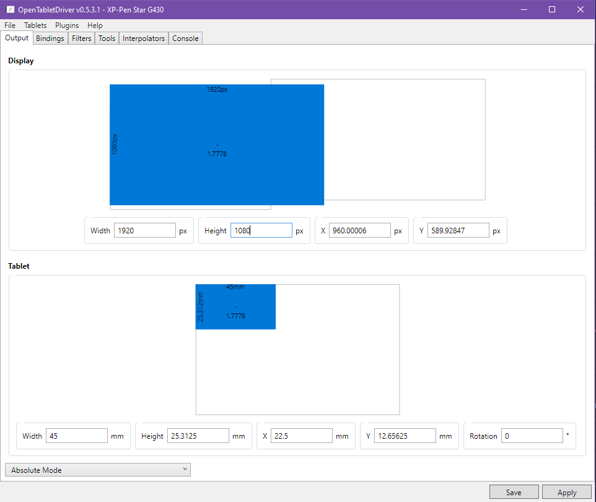Click the Display X offset field
Image resolution: width=596 pixels, height=502 pixels.
[359, 231]
